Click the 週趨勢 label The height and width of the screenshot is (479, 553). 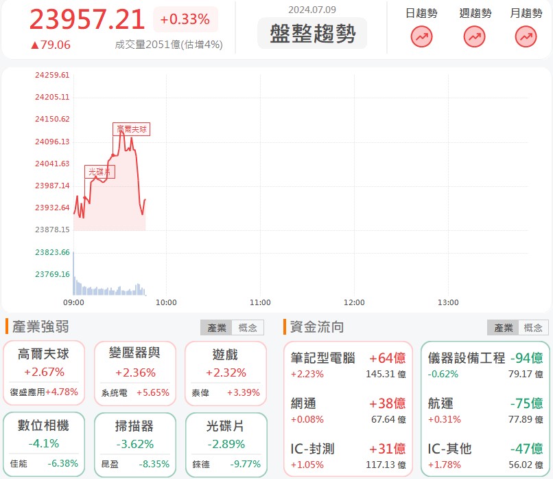pyautogui.click(x=475, y=14)
